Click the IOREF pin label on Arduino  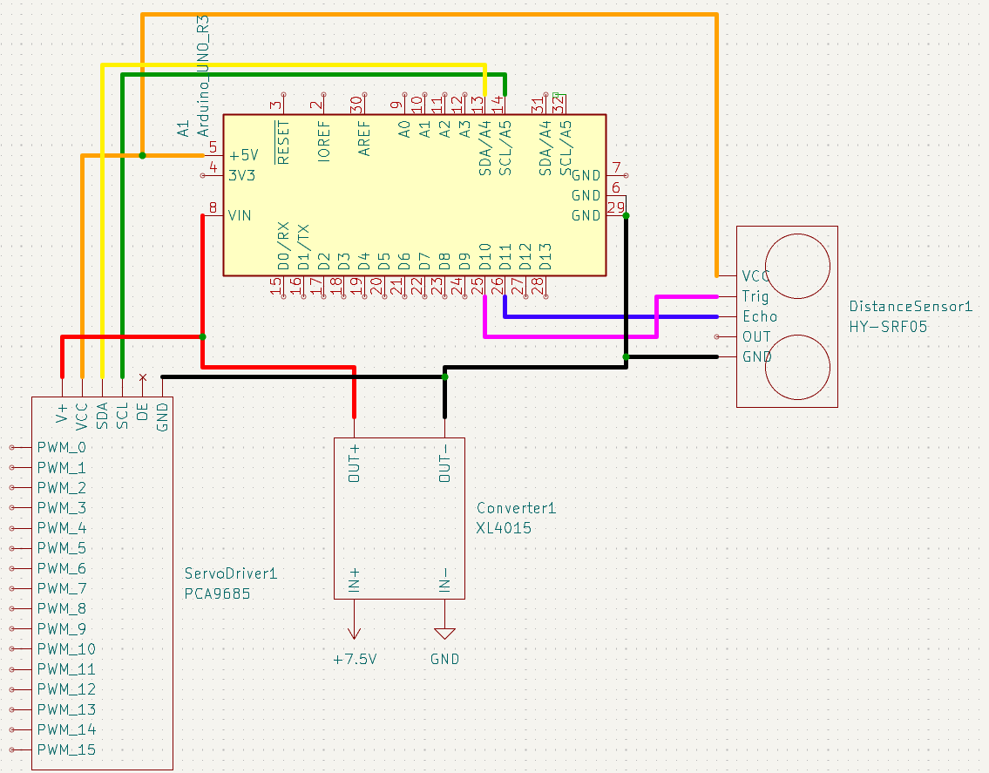323,142
